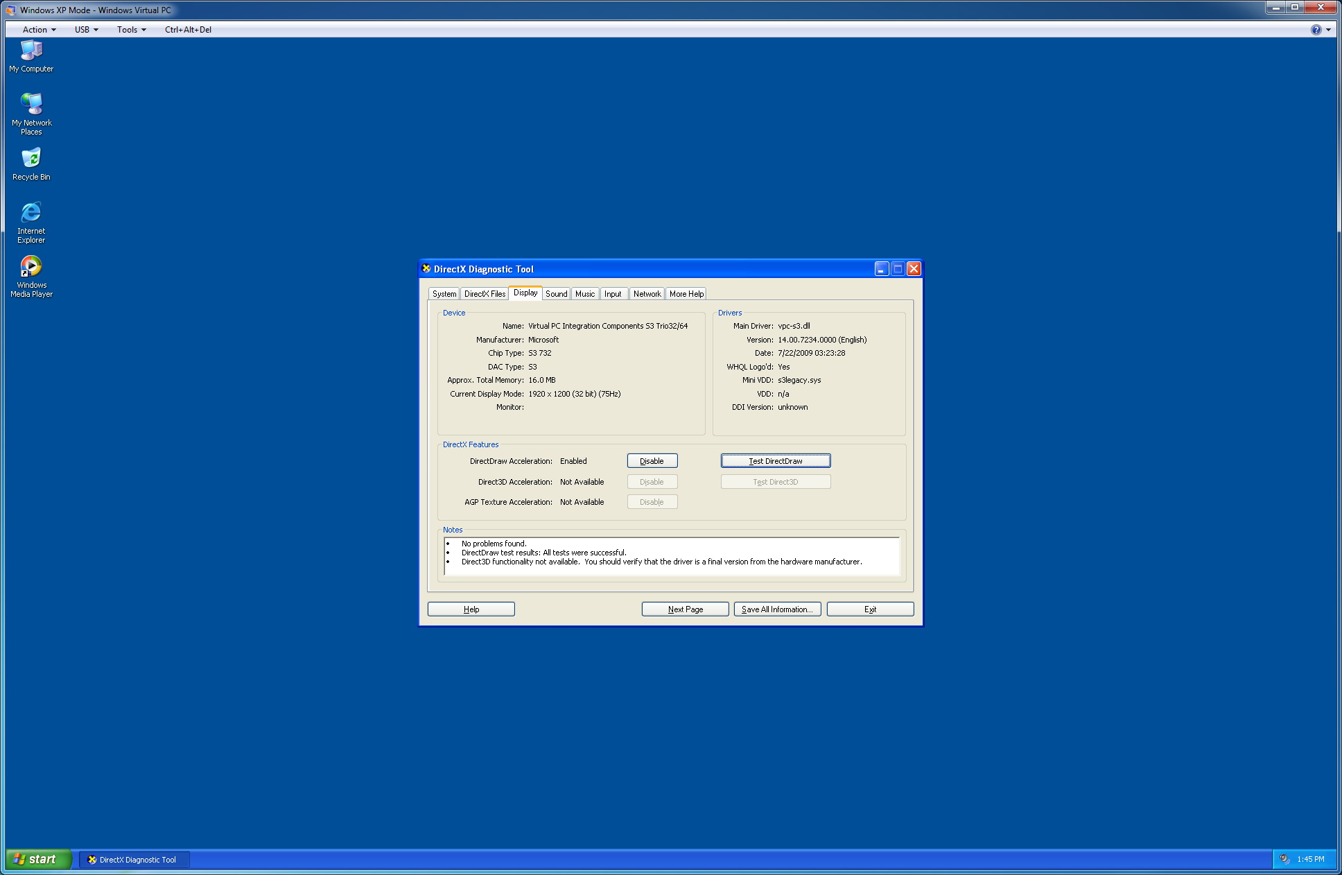Click the version text '14.00.7234.0000 (English)'
This screenshot has height=875, width=1342.
[822, 340]
